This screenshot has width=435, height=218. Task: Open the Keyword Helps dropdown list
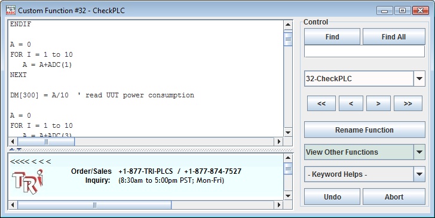click(419, 174)
